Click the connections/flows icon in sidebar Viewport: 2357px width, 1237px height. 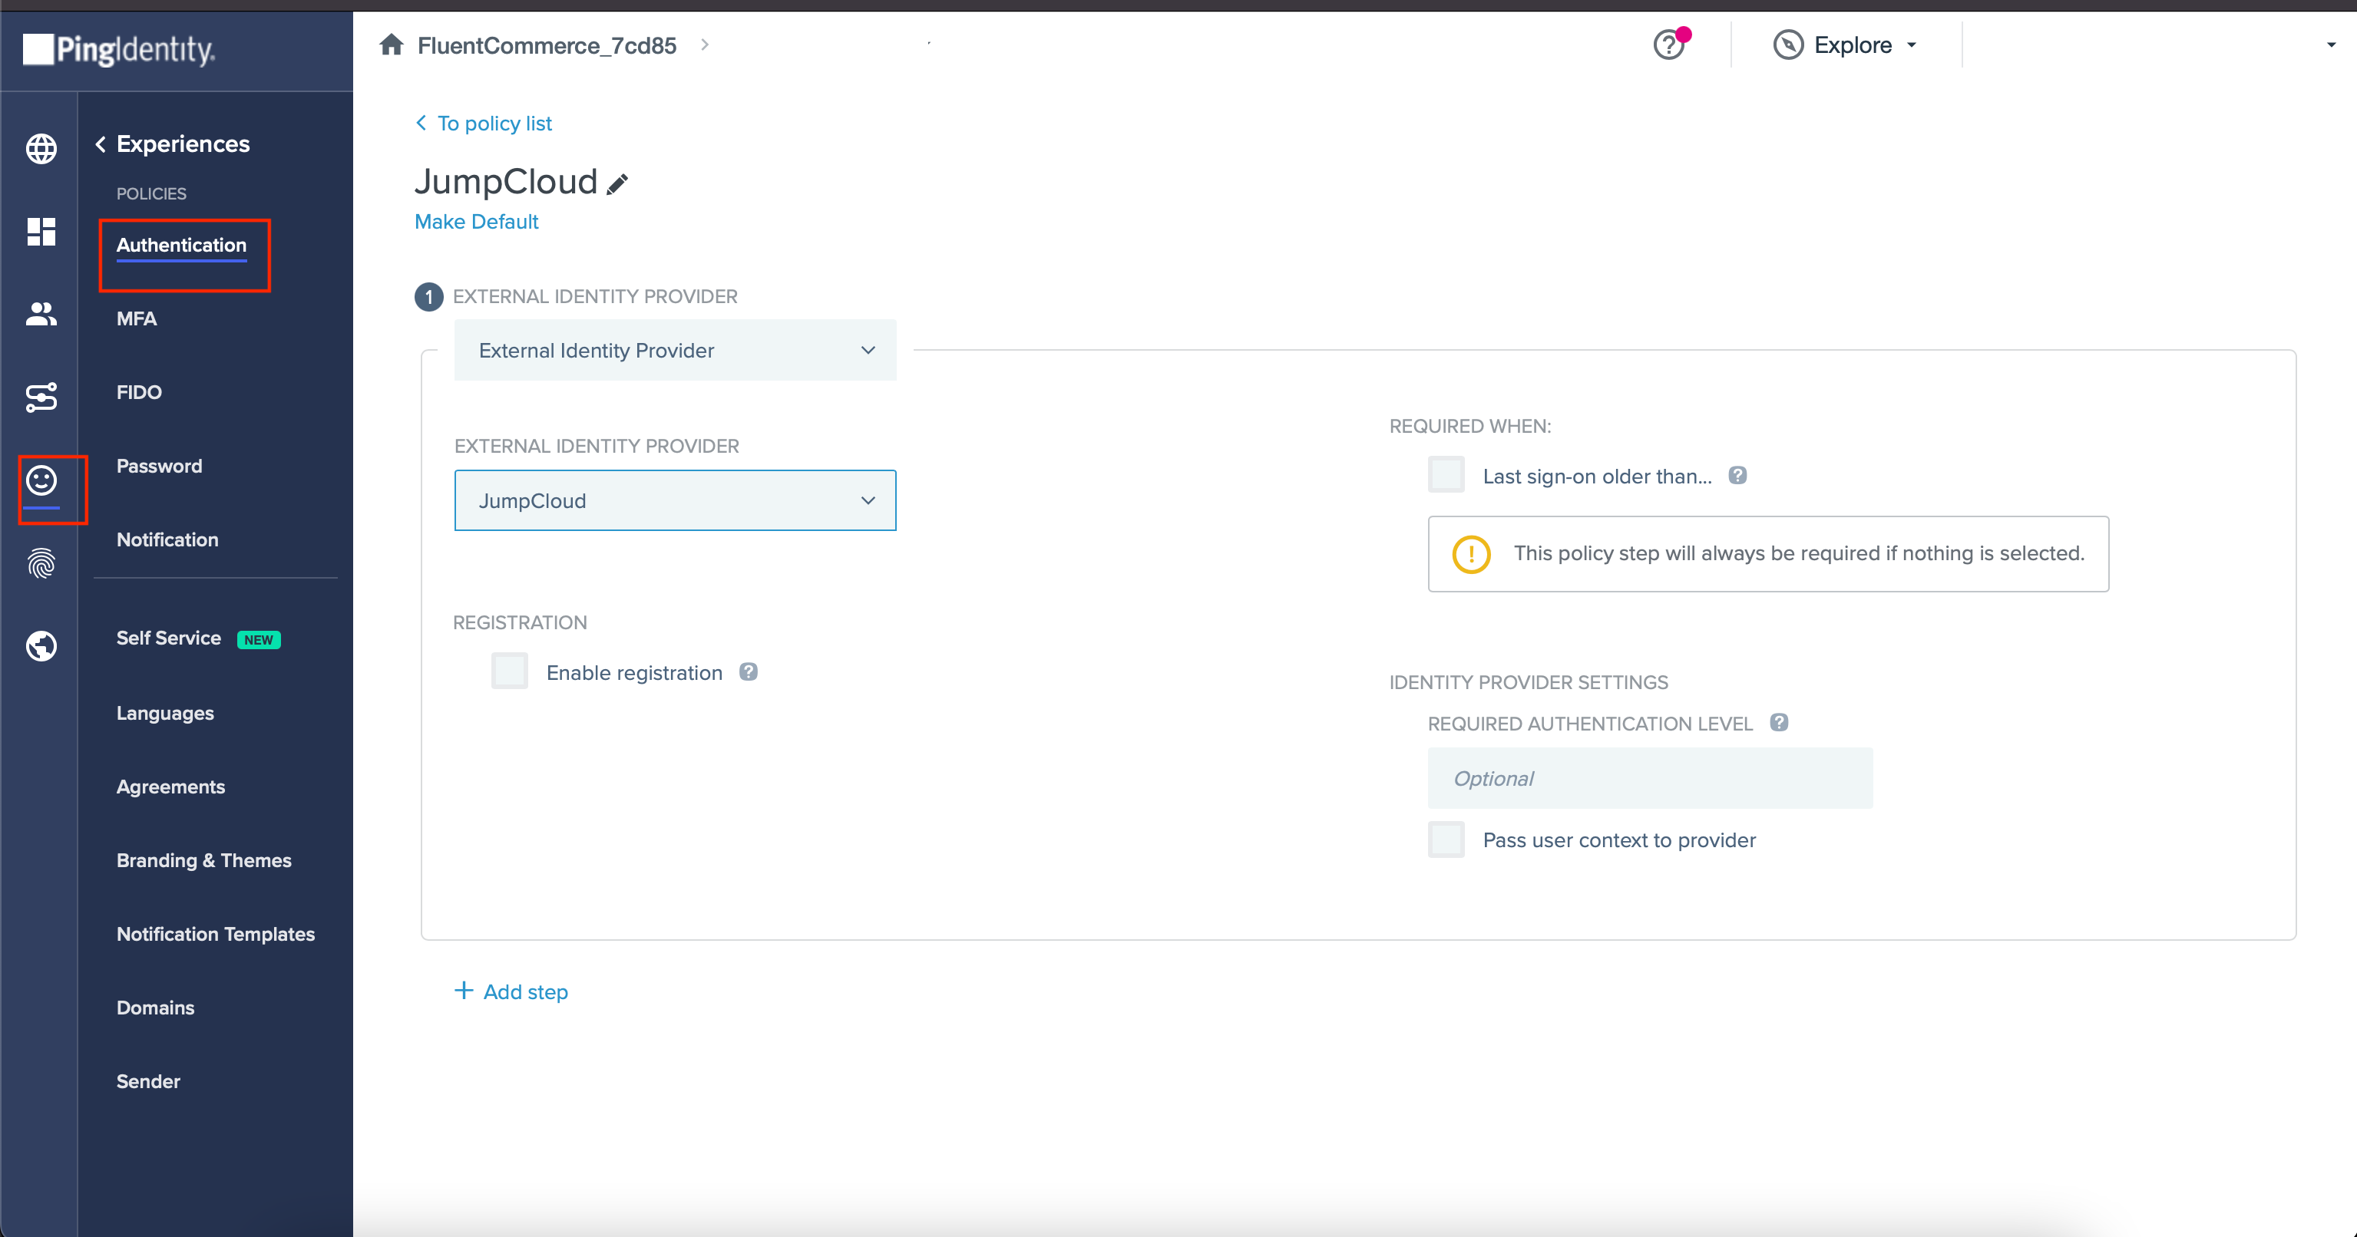(42, 397)
